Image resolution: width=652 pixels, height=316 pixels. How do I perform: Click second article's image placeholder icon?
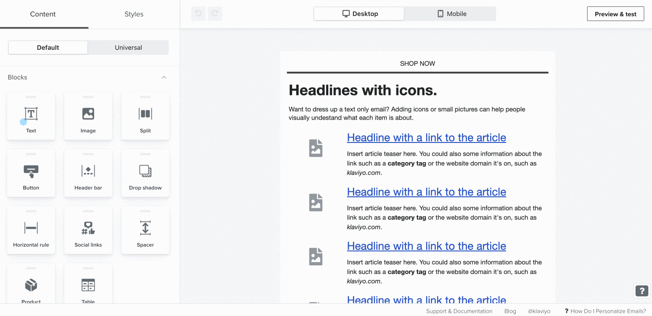coord(316,202)
